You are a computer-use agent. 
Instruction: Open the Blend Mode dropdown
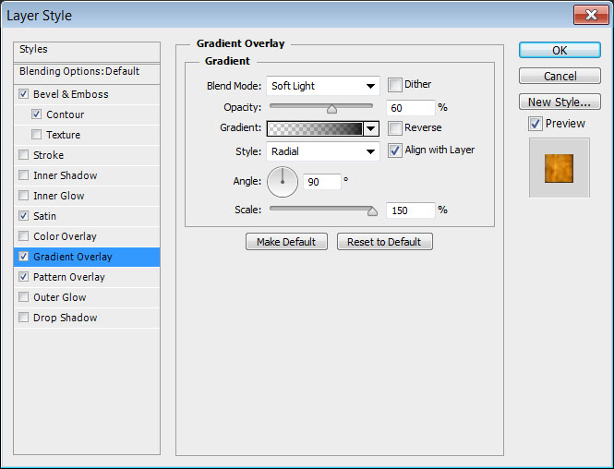point(323,86)
